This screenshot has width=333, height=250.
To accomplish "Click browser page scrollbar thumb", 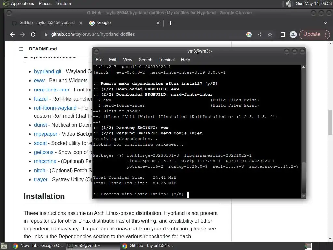I will pos(330,122).
